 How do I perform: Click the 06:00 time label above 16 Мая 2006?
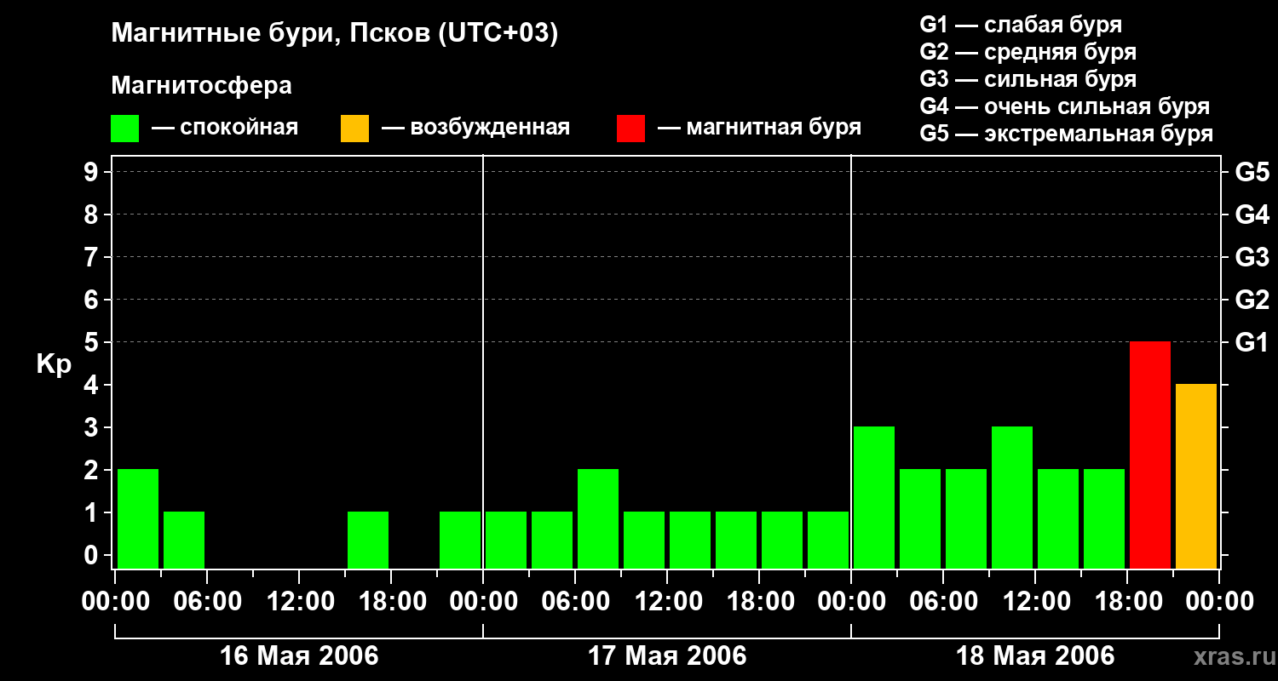click(x=207, y=602)
